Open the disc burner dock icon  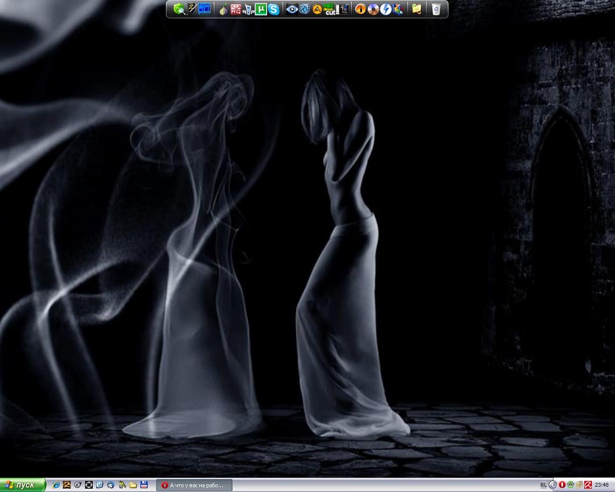[373, 9]
